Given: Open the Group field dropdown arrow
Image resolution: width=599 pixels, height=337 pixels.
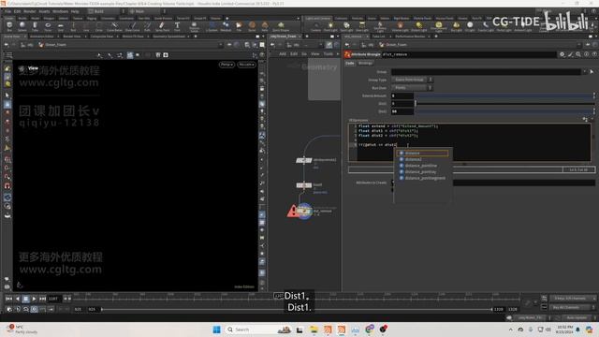Looking at the screenshot, I should 584,72.
